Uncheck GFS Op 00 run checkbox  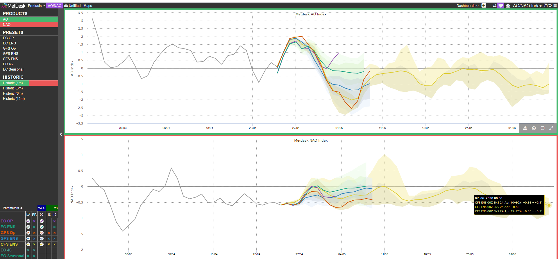(42, 233)
